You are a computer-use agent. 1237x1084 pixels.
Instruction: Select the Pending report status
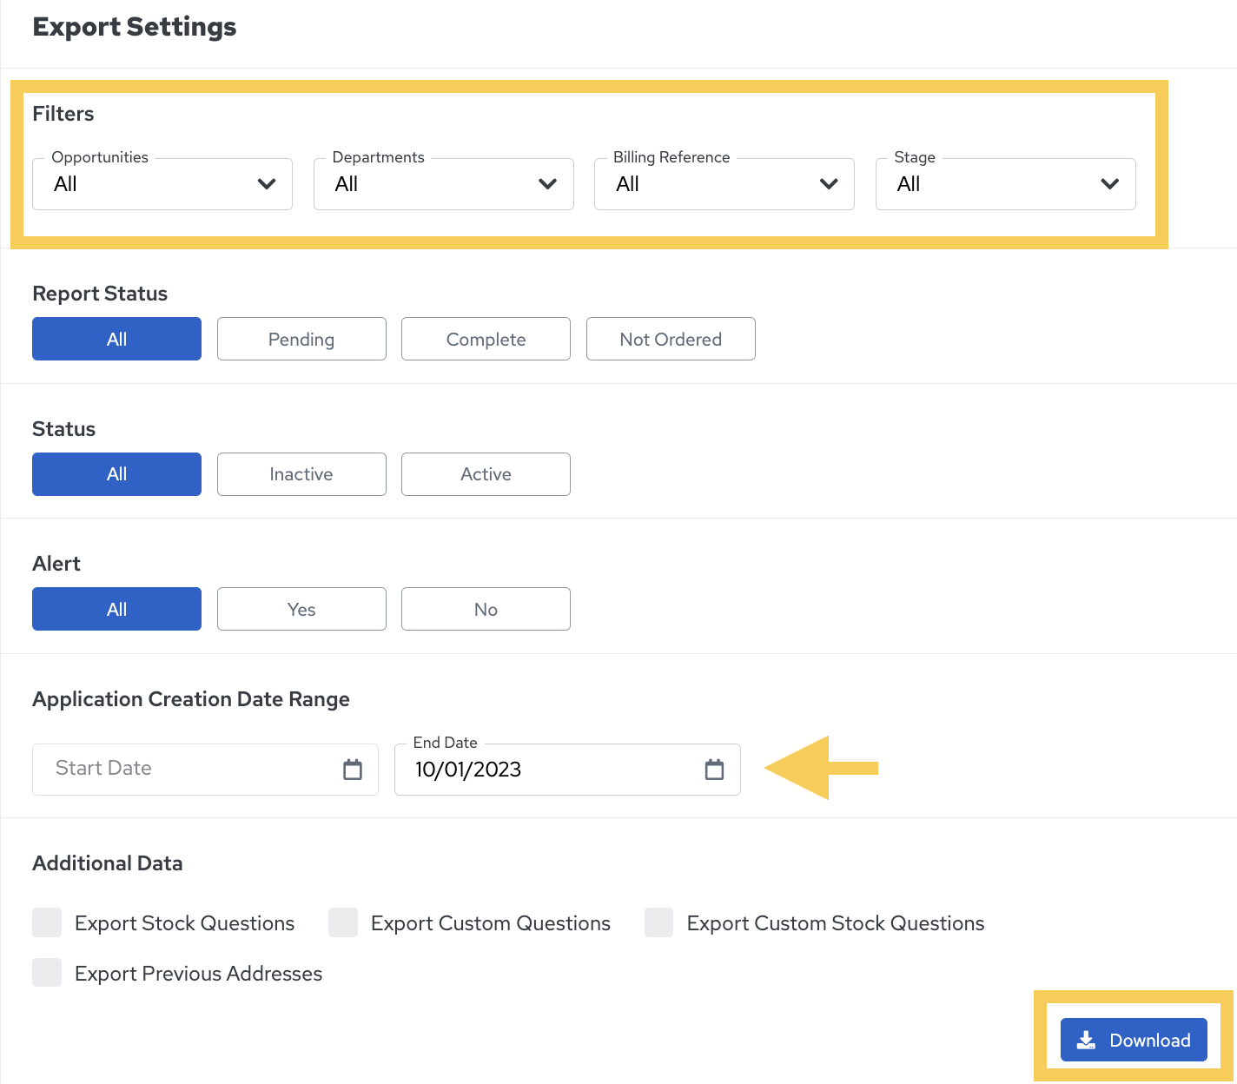(301, 339)
